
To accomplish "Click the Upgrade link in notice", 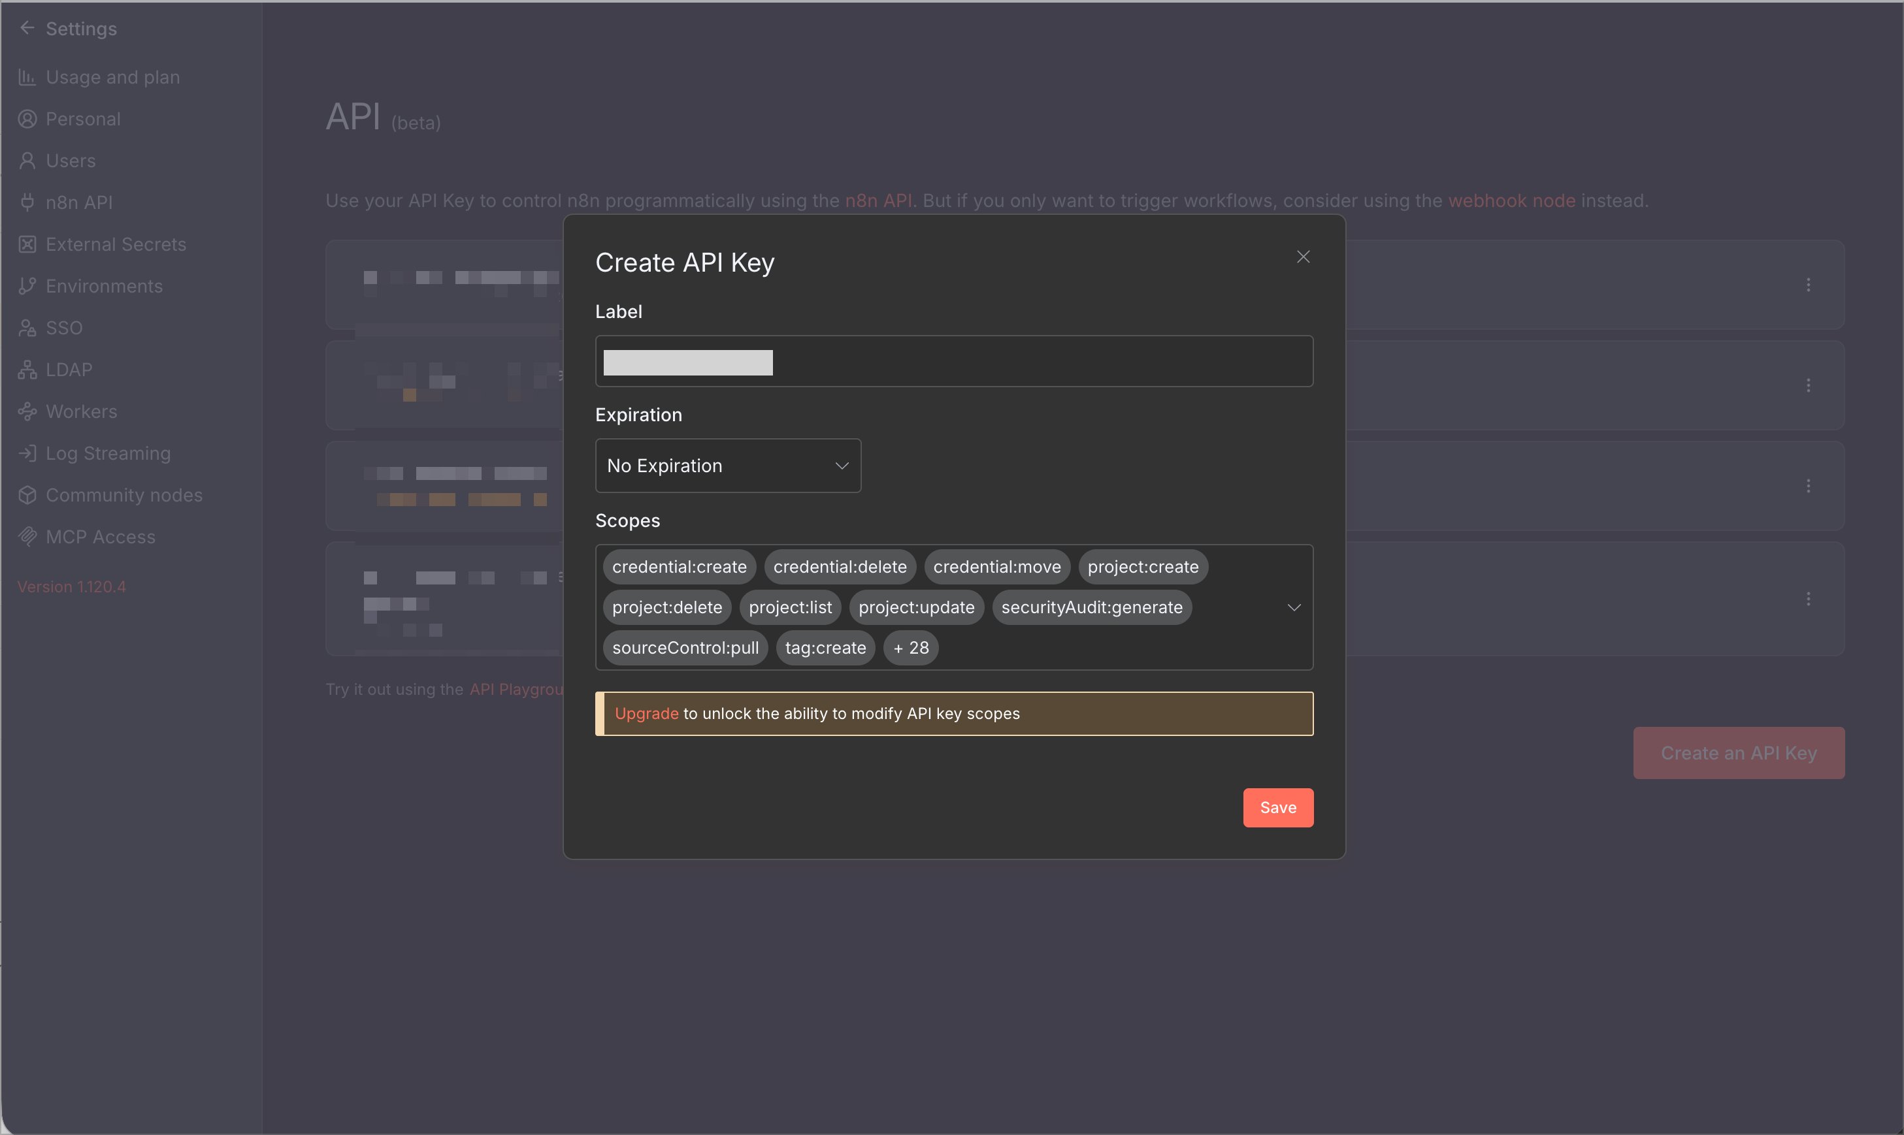I will (647, 714).
